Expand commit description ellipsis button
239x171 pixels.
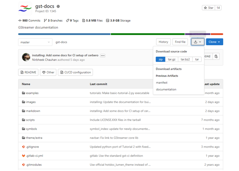click(x=102, y=56)
